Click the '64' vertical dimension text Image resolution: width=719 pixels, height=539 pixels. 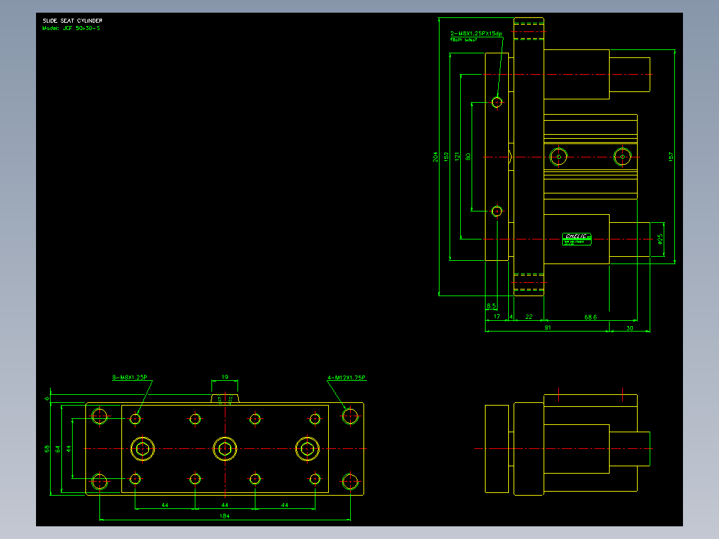[58, 449]
